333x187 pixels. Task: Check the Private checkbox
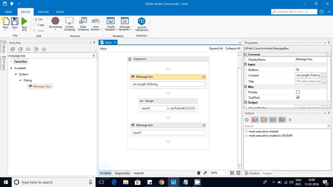(298, 92)
